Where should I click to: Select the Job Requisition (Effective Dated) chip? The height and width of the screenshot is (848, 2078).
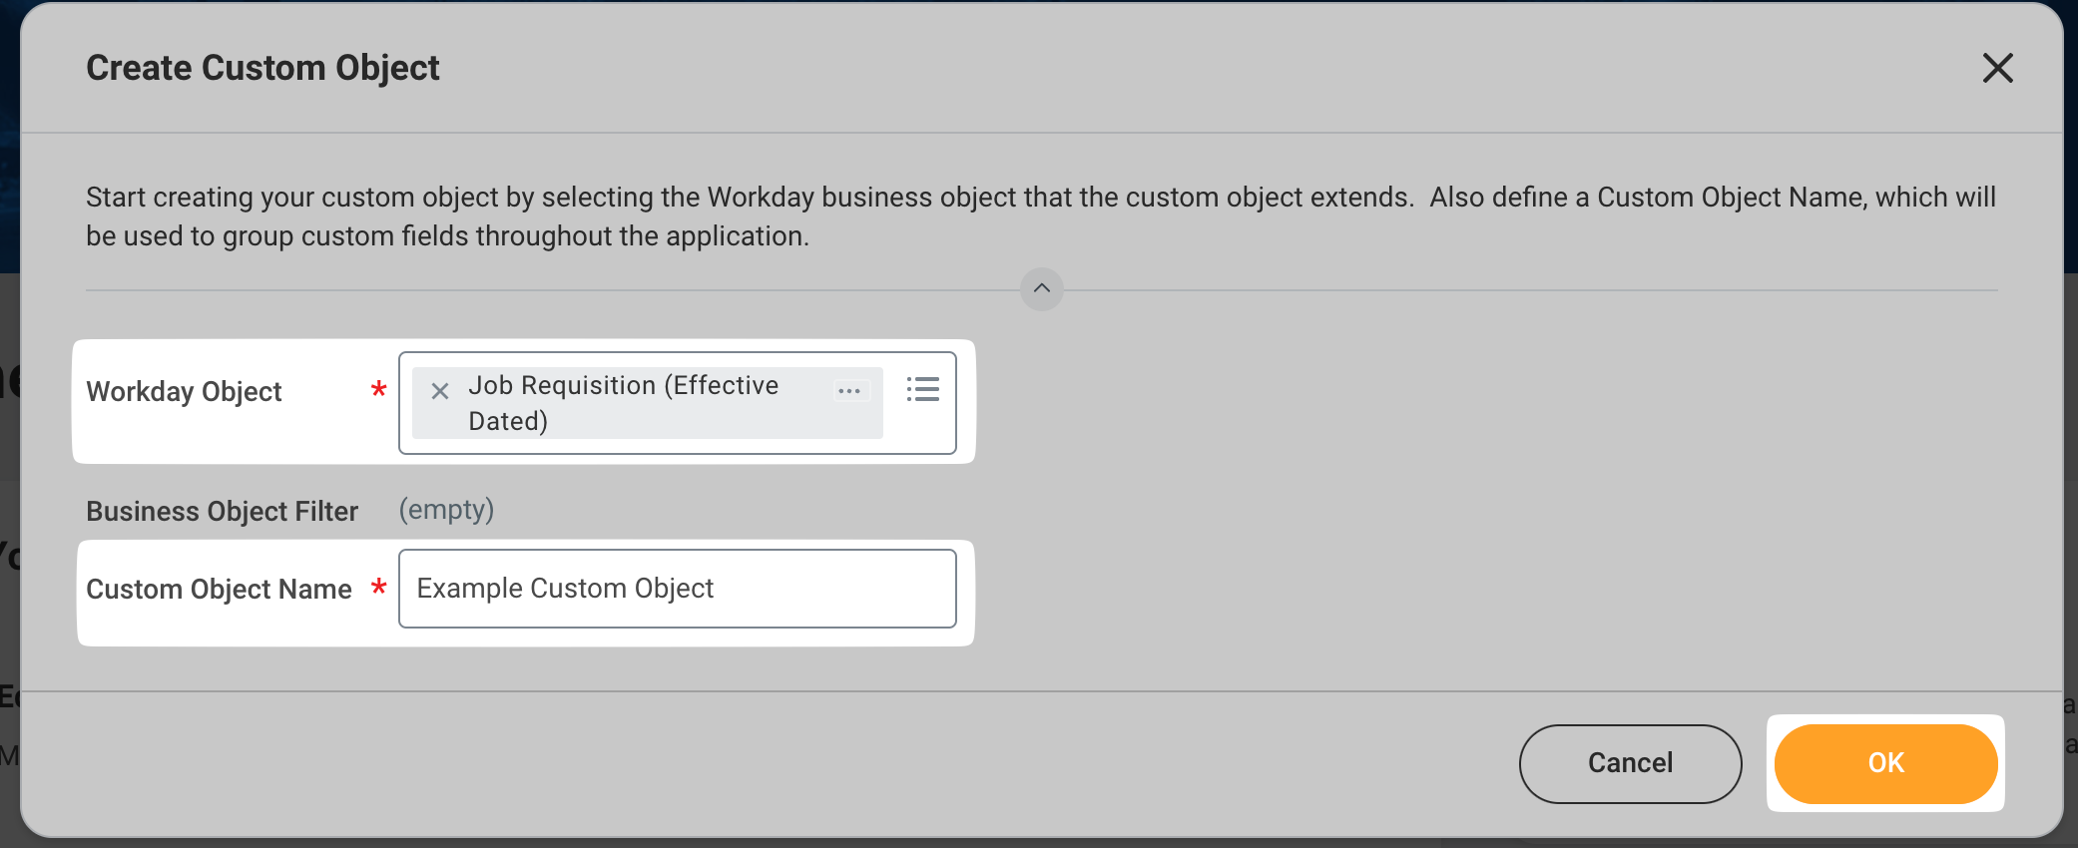coord(623,386)
